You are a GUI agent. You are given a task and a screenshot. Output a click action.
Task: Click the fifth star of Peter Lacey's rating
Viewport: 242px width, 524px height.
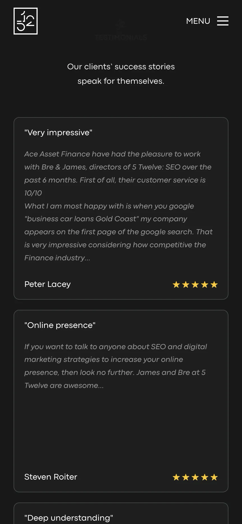click(214, 285)
